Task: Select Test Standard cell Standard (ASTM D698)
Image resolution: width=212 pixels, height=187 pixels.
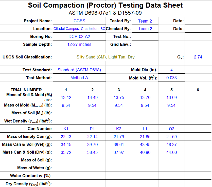Action: [79, 70]
